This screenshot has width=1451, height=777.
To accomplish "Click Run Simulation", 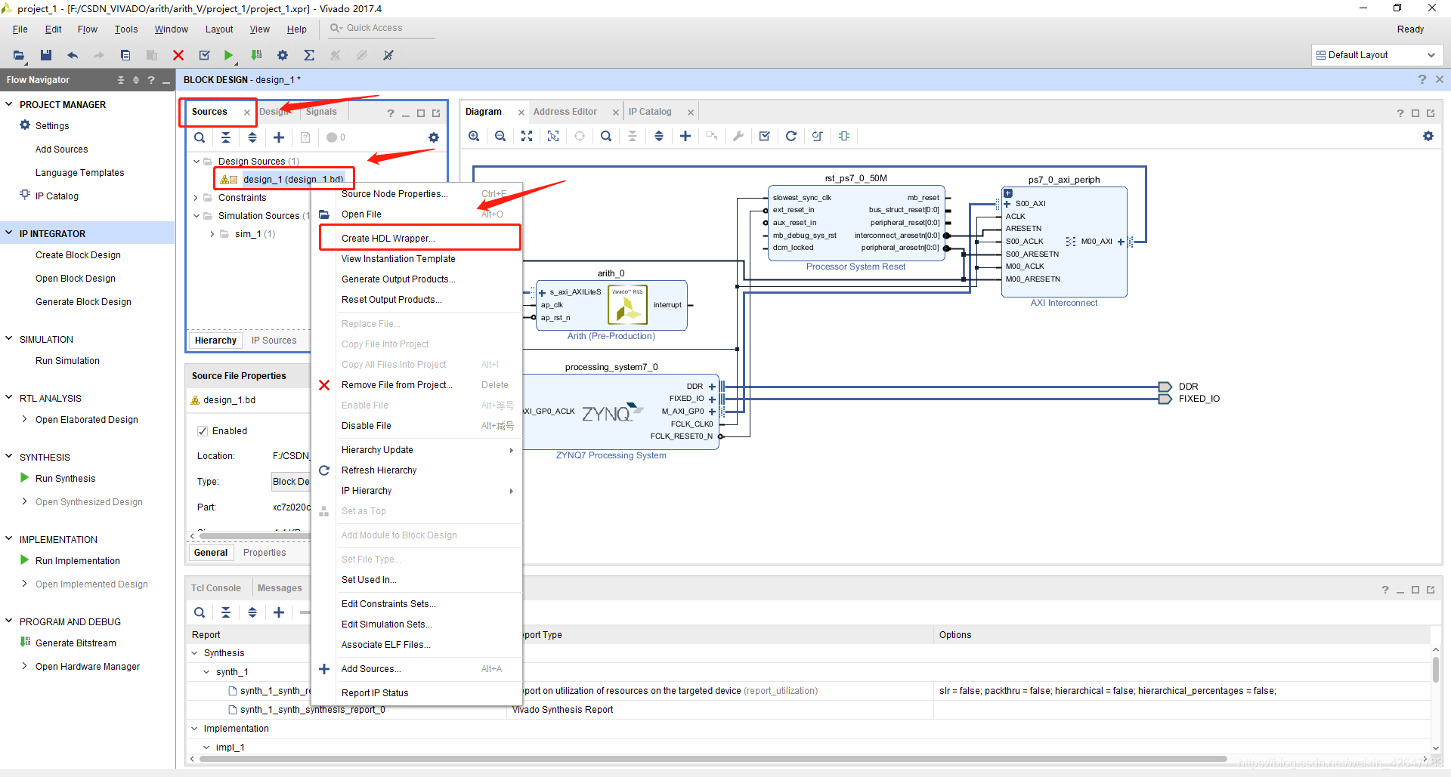I will tap(67, 361).
